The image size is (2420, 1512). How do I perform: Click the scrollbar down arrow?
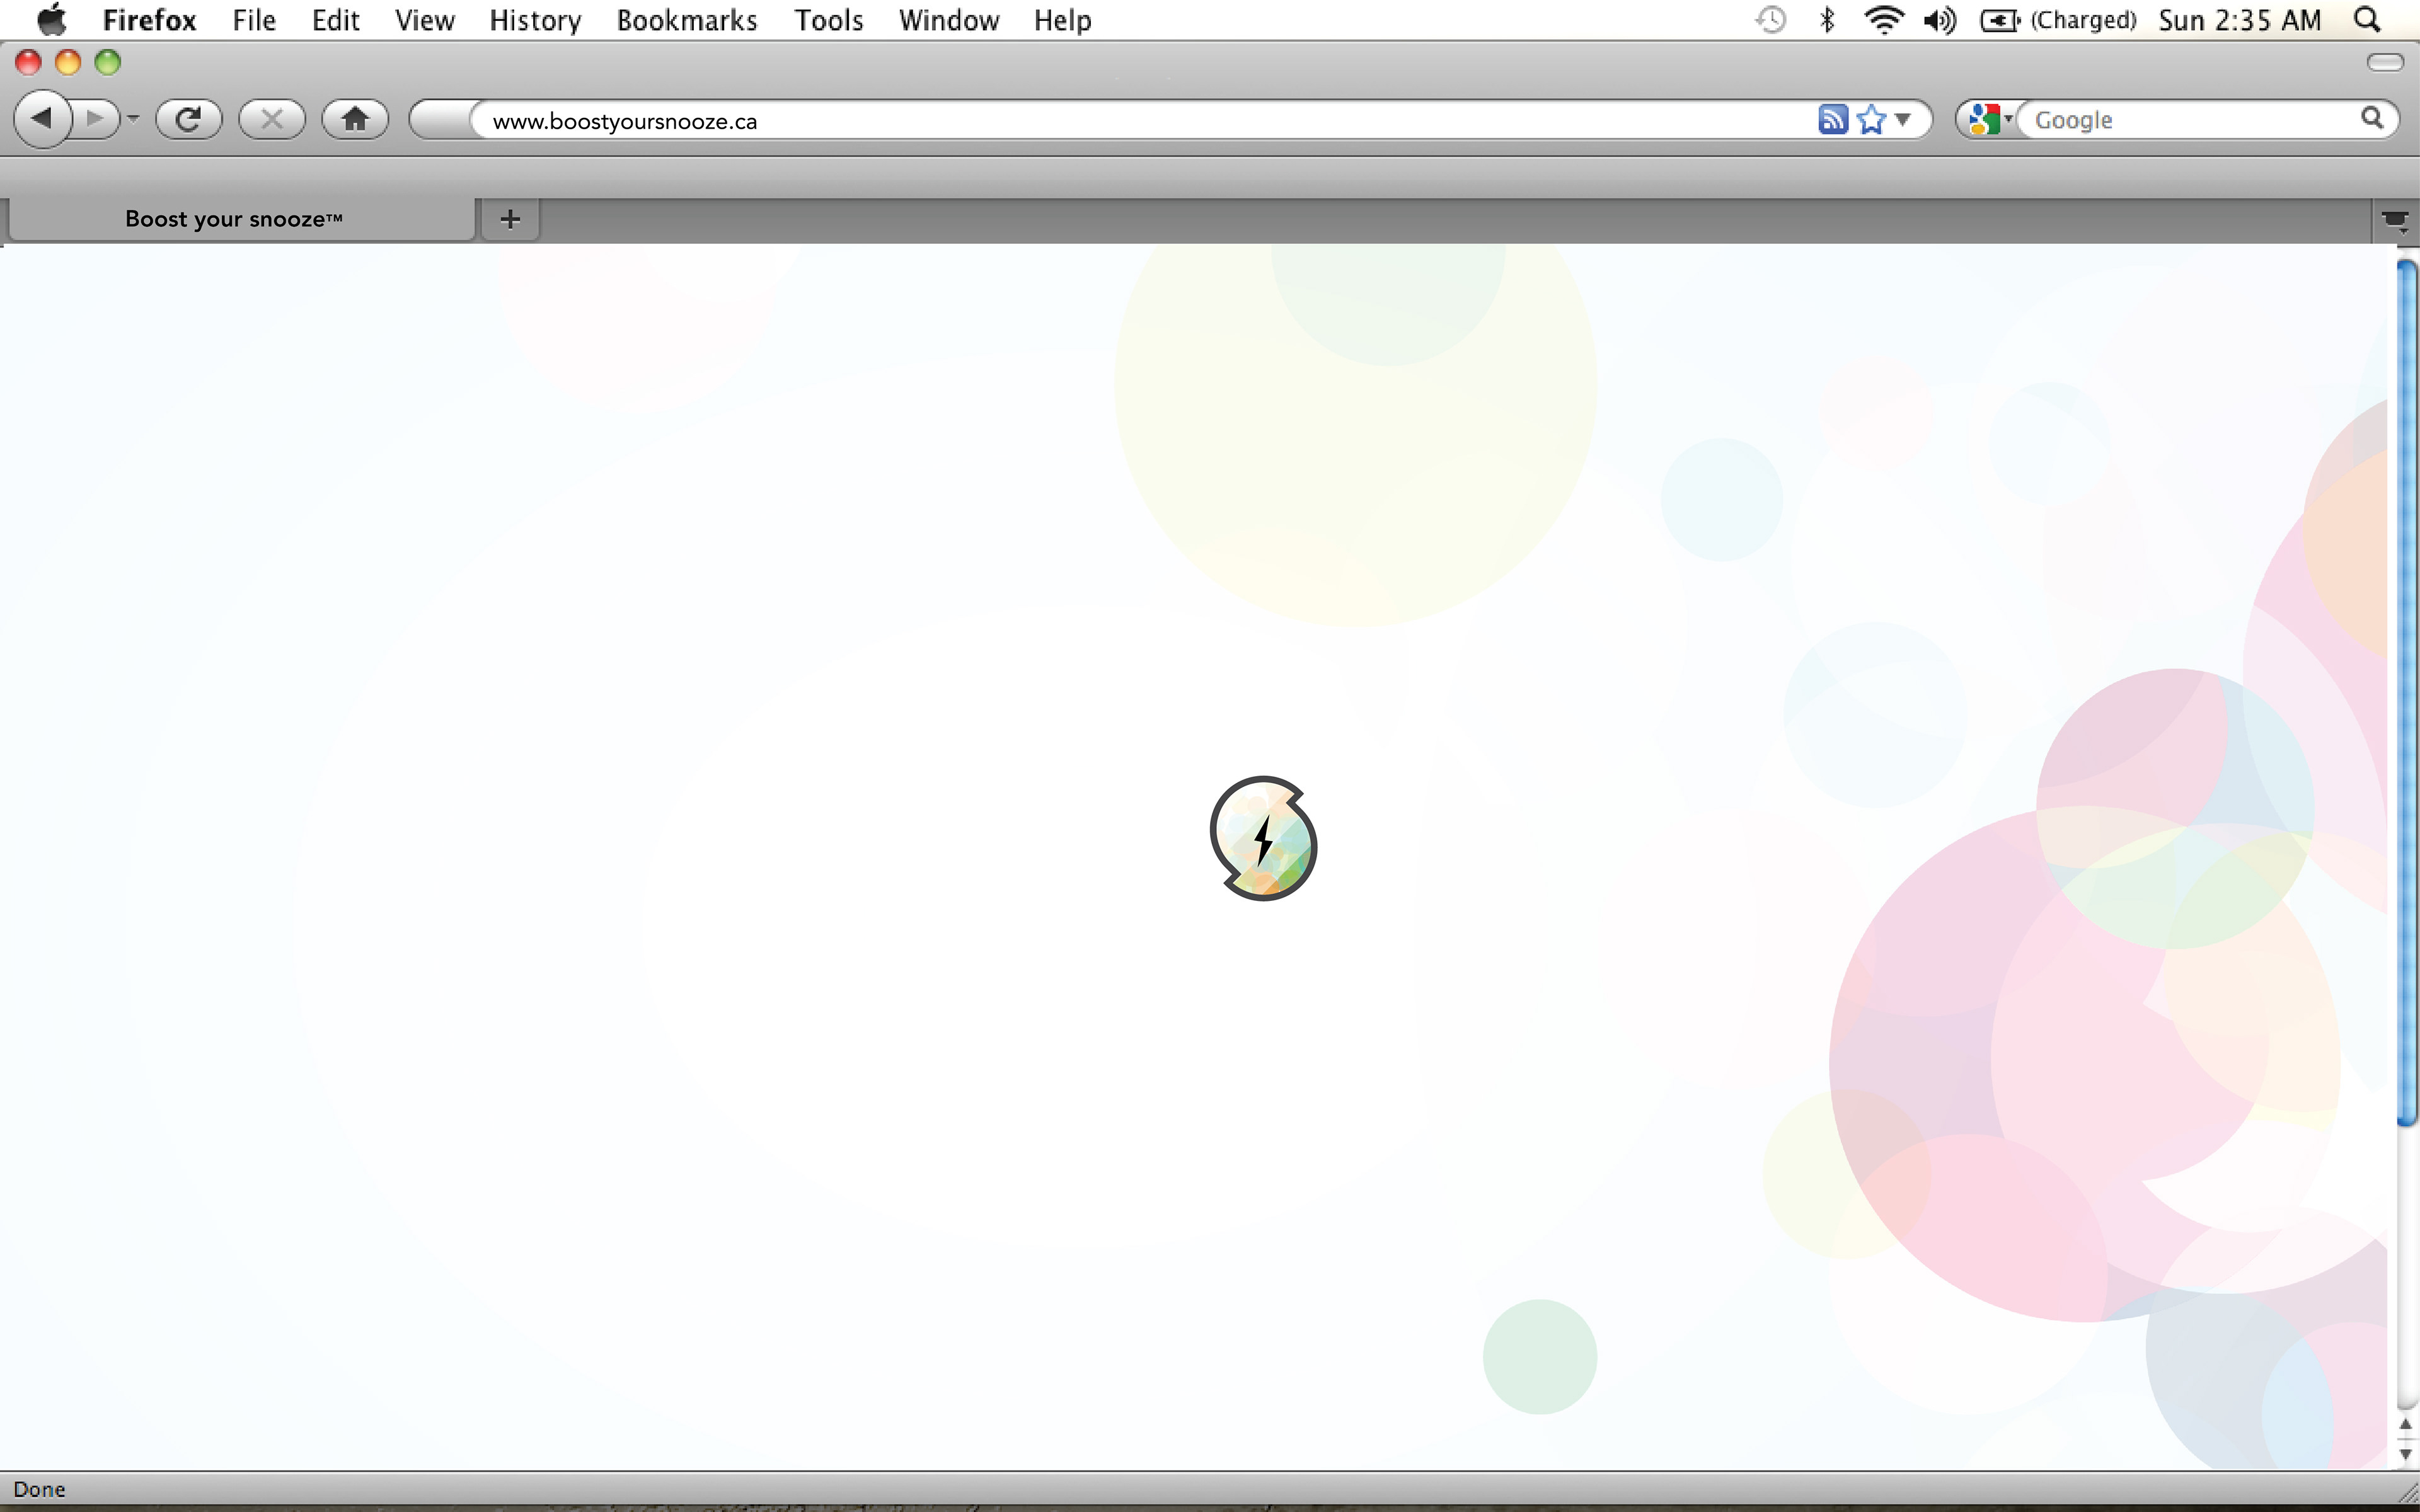(2407, 1454)
